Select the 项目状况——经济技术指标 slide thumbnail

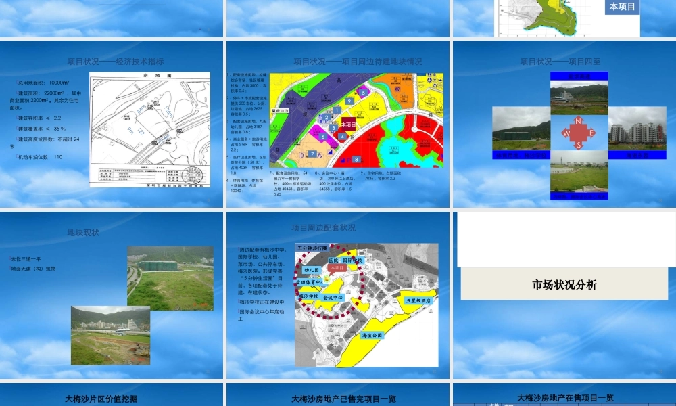112,124
